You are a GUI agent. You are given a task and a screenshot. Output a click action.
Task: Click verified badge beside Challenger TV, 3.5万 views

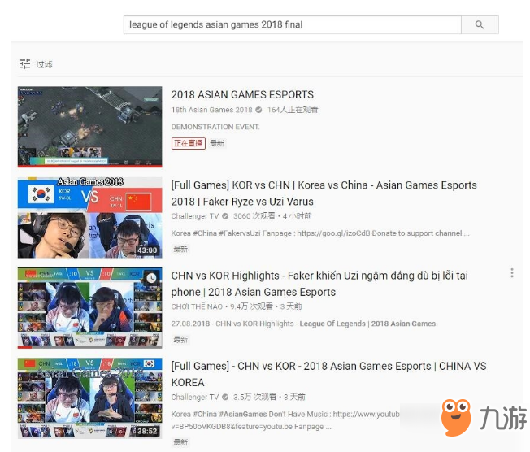tap(225, 398)
